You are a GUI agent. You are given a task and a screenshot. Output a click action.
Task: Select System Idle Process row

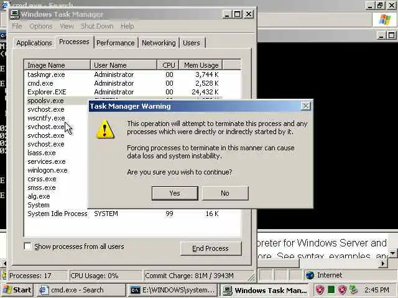(x=123, y=214)
